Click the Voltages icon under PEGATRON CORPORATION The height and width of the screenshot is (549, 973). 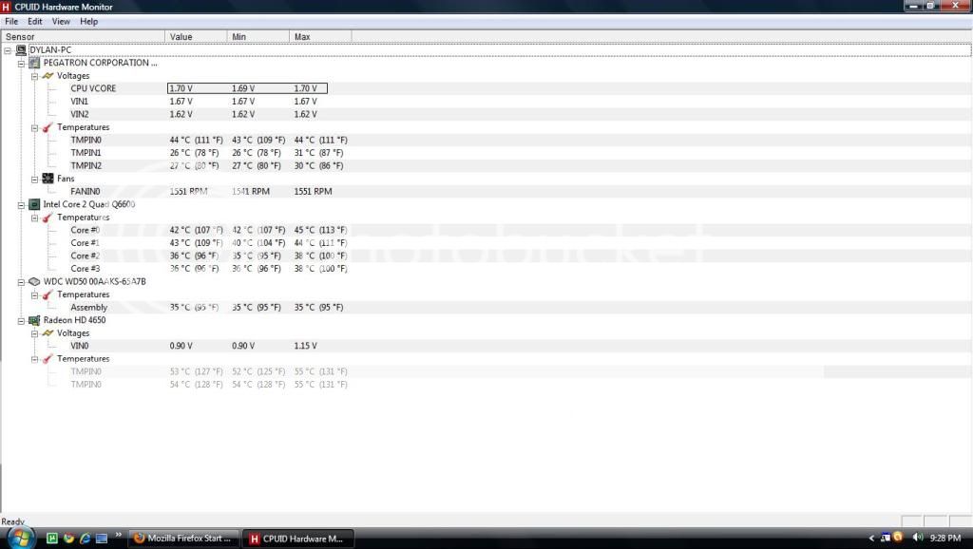click(x=48, y=76)
